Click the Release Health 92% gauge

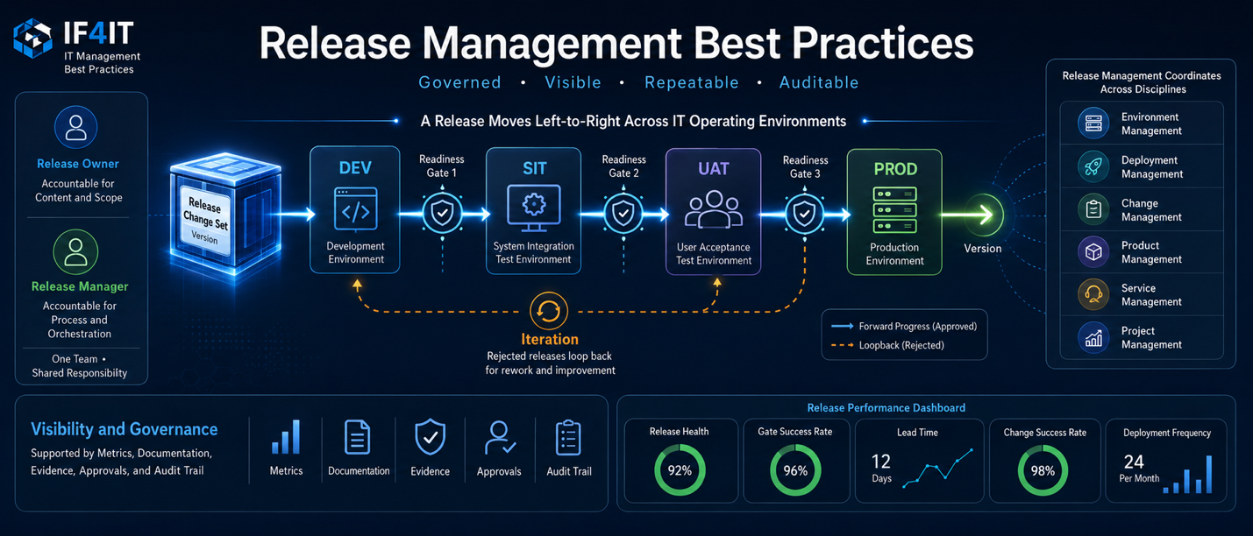click(x=680, y=470)
